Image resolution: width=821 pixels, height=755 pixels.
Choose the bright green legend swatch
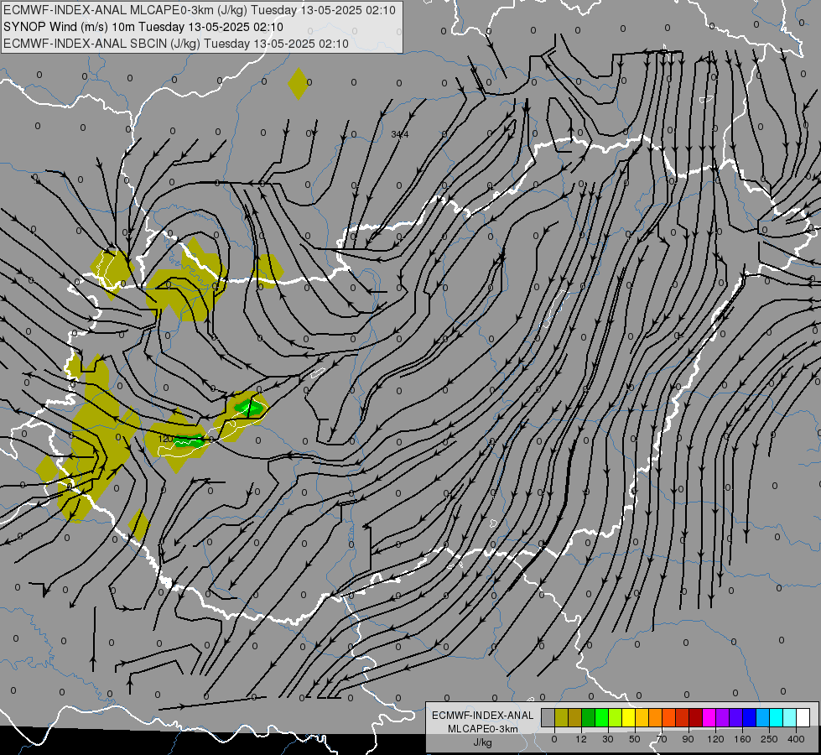[602, 717]
